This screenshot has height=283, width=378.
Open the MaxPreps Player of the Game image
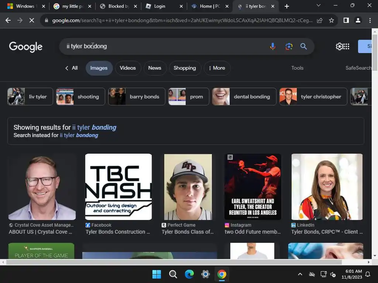41,251
